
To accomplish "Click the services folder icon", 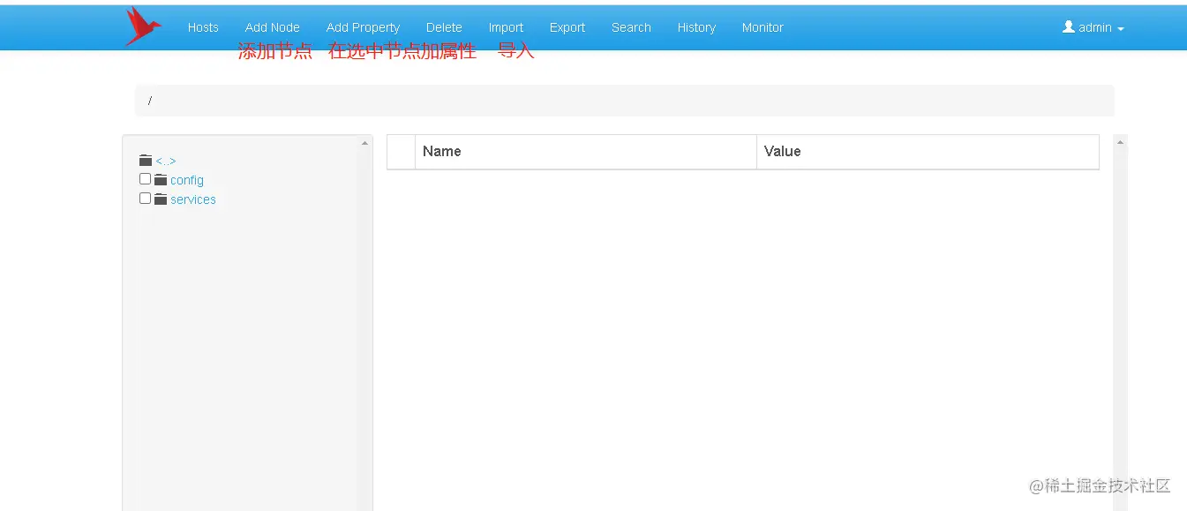I will click(x=161, y=199).
